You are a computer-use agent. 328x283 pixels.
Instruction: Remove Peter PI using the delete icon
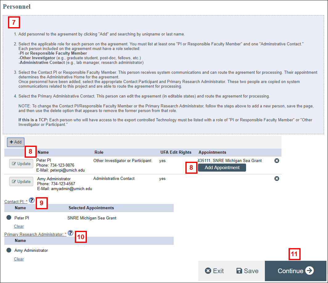pos(277,160)
